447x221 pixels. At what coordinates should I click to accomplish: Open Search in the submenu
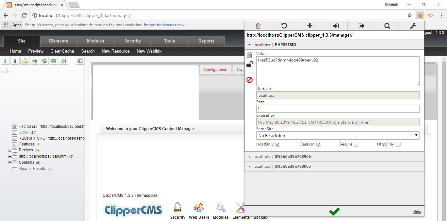88,51
